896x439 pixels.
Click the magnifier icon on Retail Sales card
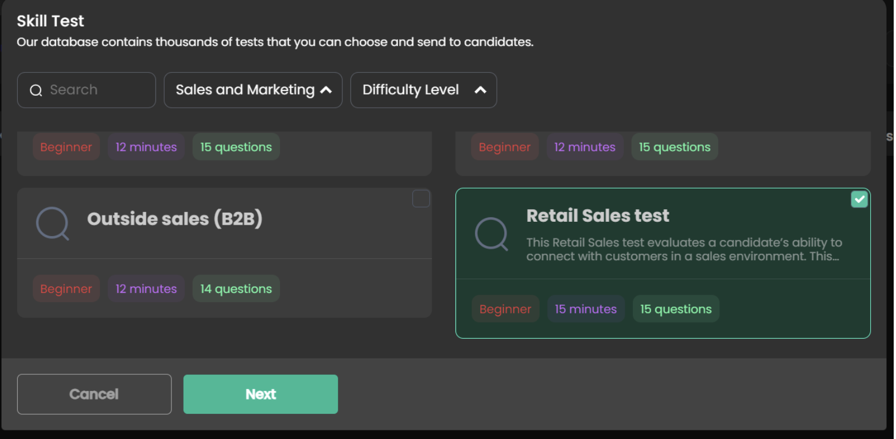click(x=492, y=234)
